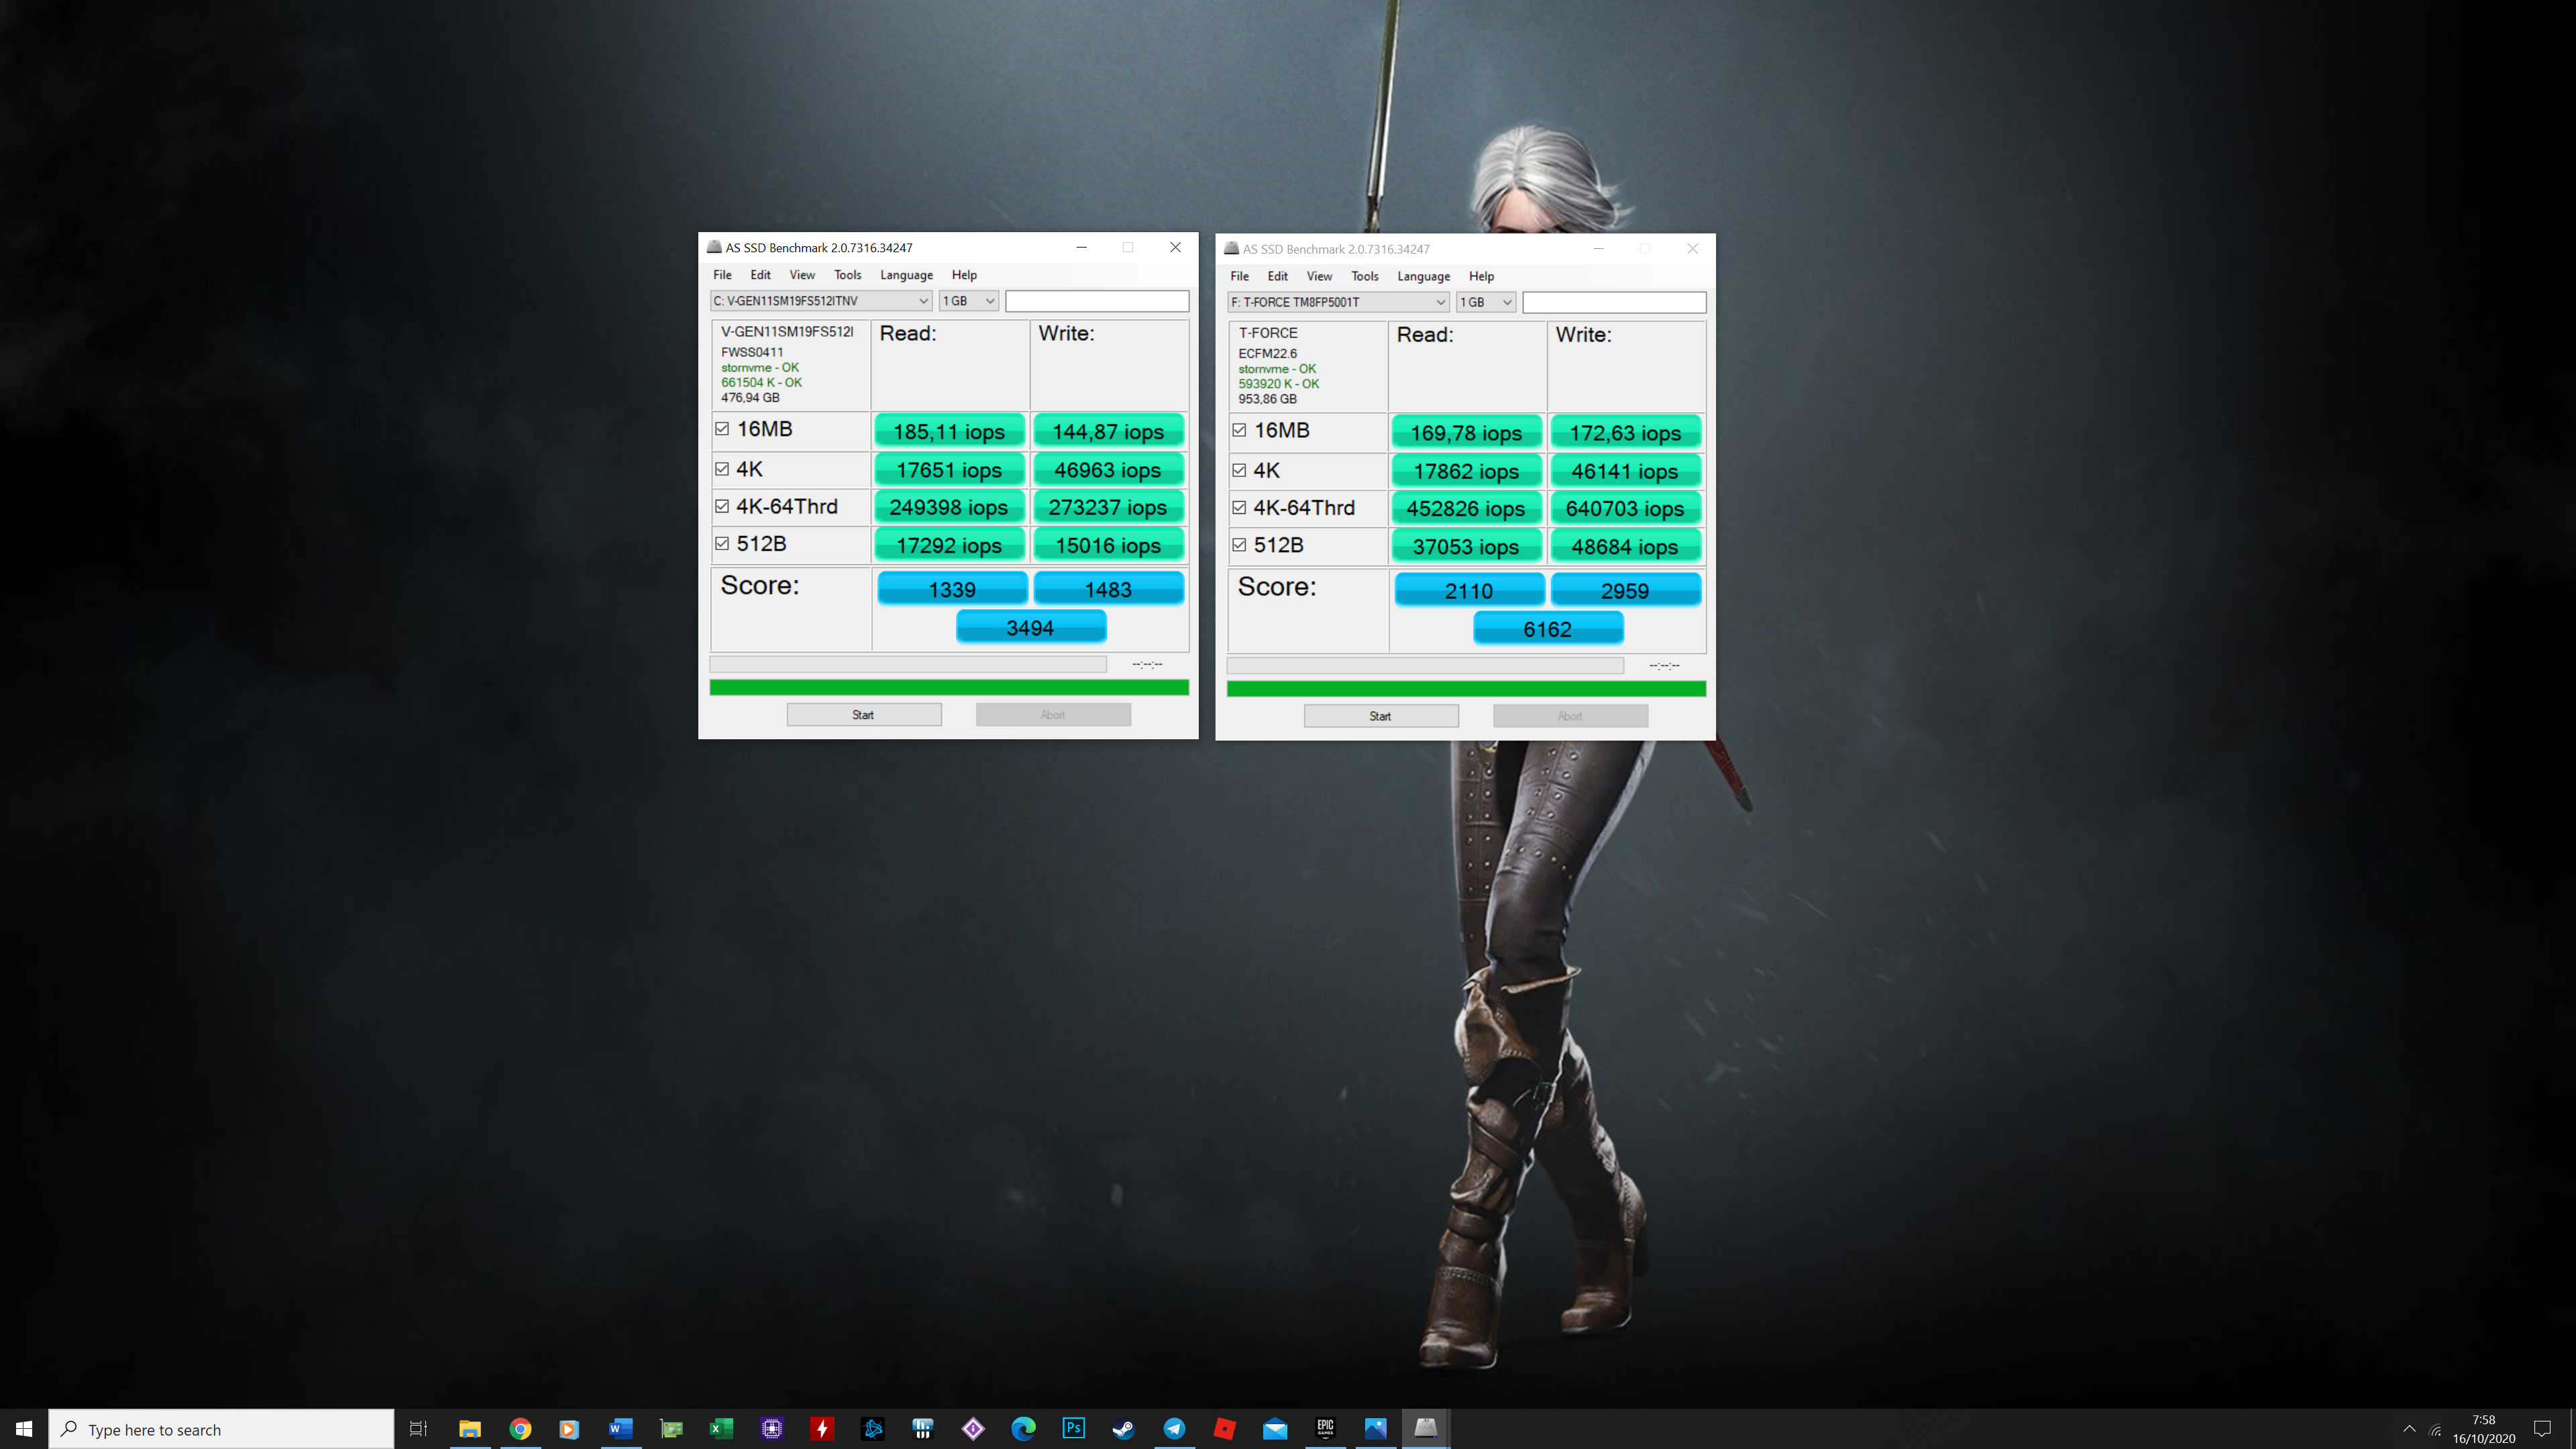Uncheck 16MB test for V-GEN drive

(x=722, y=429)
